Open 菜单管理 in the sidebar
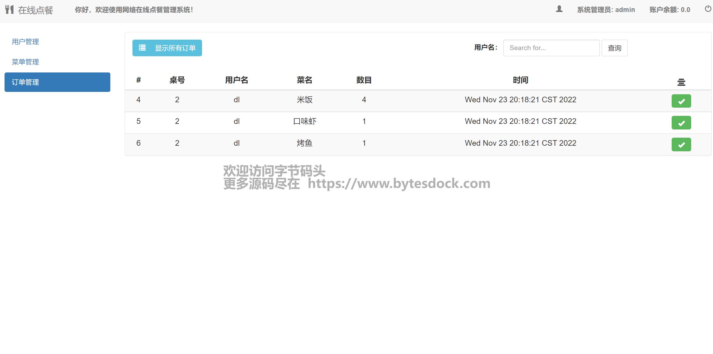713x354 pixels. coord(25,62)
